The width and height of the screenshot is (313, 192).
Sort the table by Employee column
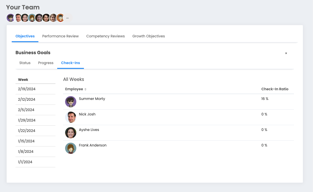pyautogui.click(x=85, y=89)
